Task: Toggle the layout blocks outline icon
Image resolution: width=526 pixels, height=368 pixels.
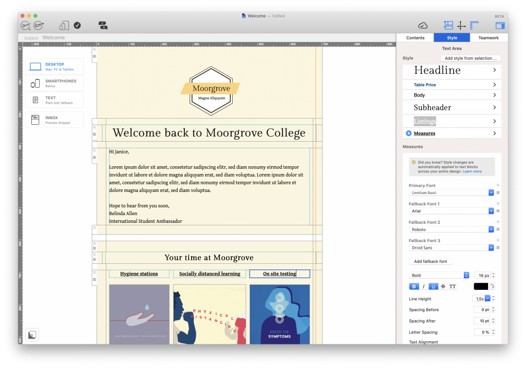Action: [448, 26]
